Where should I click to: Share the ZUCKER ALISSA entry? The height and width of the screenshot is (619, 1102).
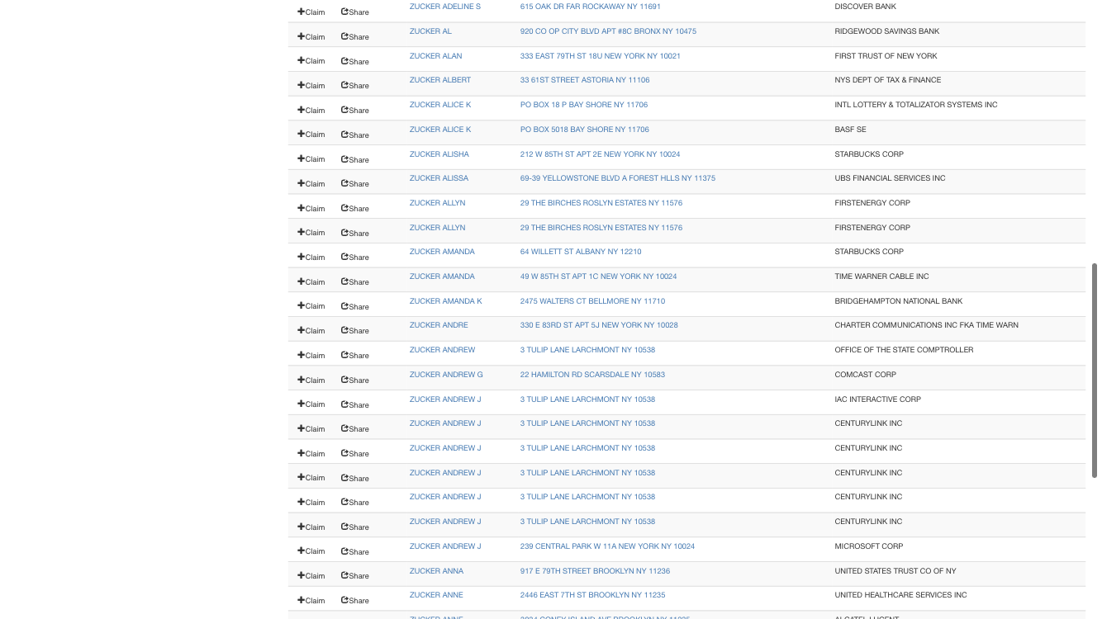pos(355,184)
